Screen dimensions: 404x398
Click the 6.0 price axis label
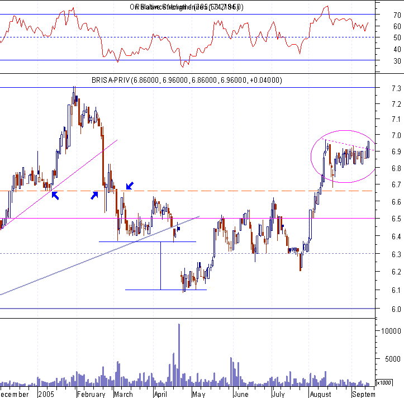tap(396, 309)
